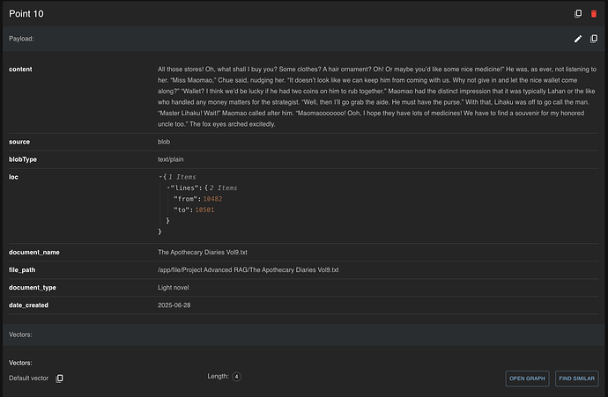Image resolution: width=608 pixels, height=397 pixels.
Task: Select the document name The Apothecary Diaries Vol9.txt
Action: point(203,252)
